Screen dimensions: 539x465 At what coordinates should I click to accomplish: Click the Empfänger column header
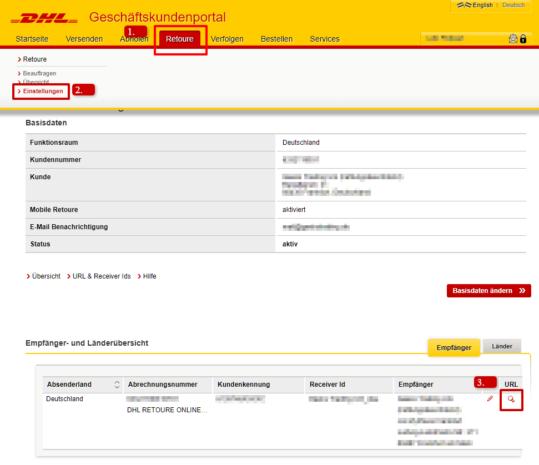pyautogui.click(x=416, y=385)
